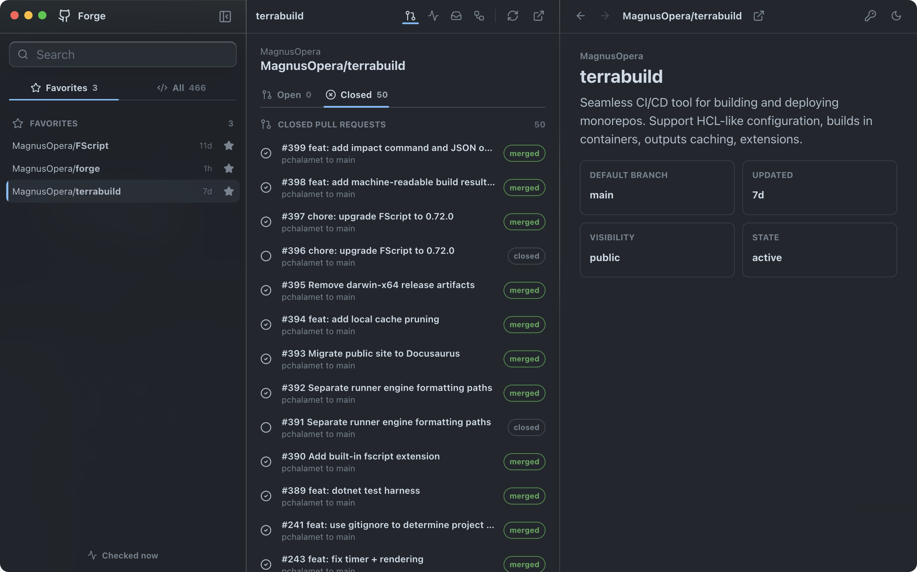
Task: Click merged badge on PR #399
Action: pyautogui.click(x=524, y=154)
